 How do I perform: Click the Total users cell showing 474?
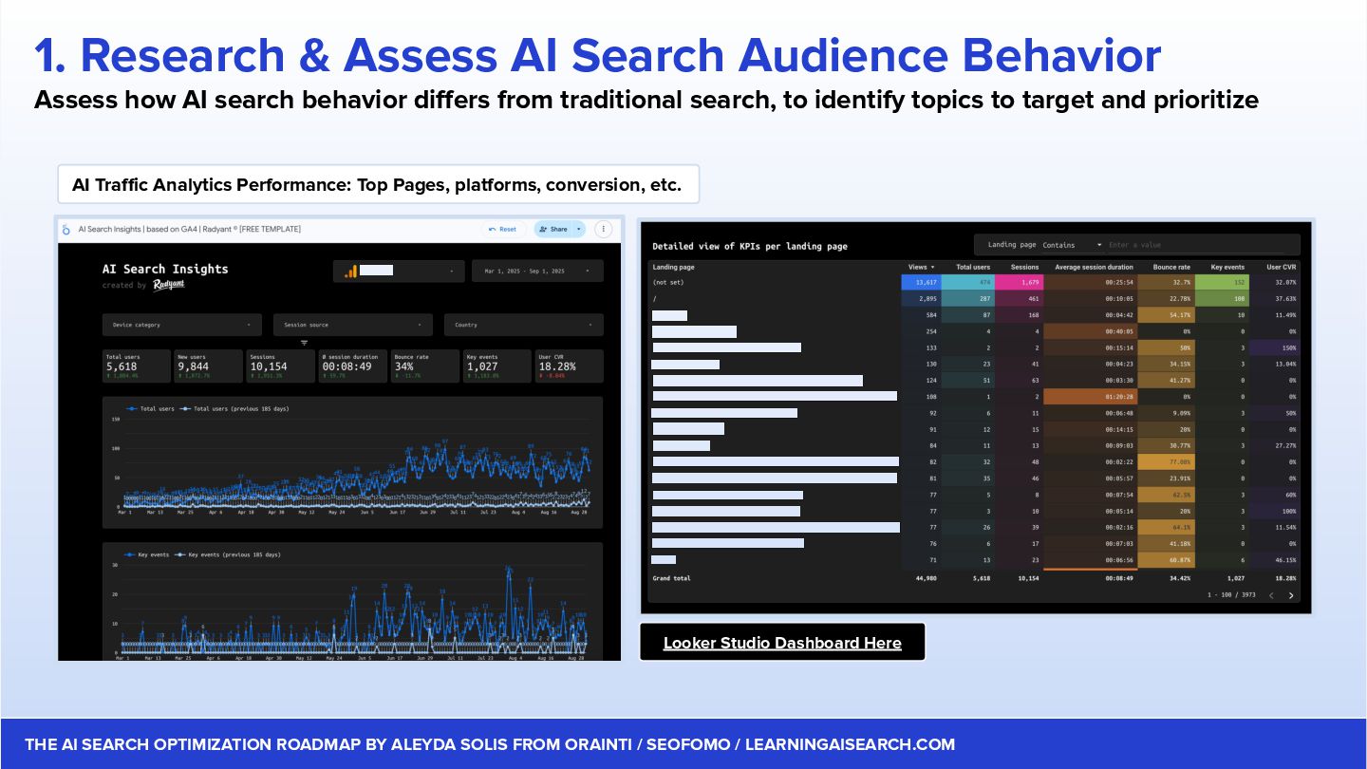pyautogui.click(x=968, y=282)
